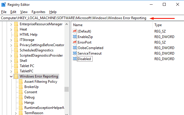Select the RuntimeExceptionHelperM folder icon
The width and height of the screenshot is (184, 115).
click(21, 108)
